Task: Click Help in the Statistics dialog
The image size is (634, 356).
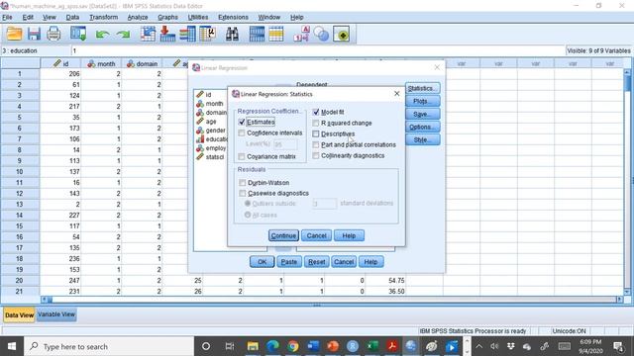Action: point(349,235)
